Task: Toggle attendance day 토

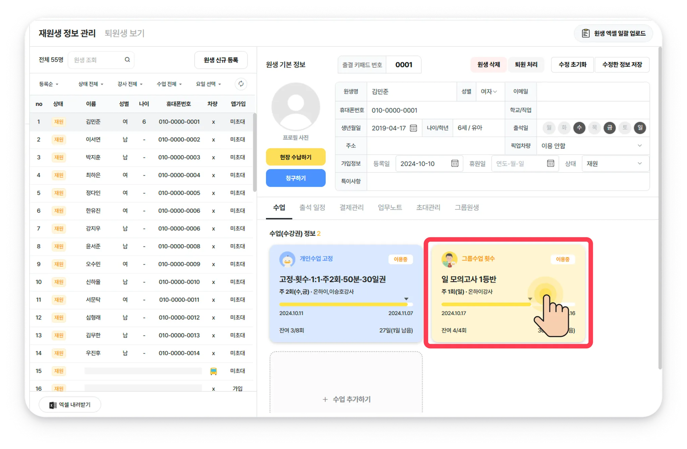Action: coord(625,128)
